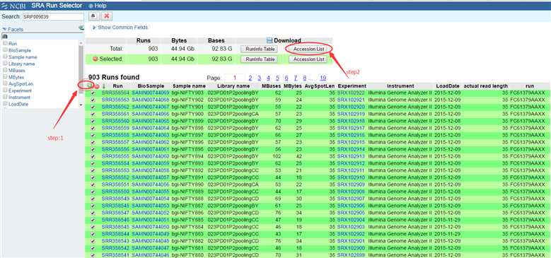Go to results page 6
The height and width of the screenshot is (258, 551).
[x=286, y=78]
